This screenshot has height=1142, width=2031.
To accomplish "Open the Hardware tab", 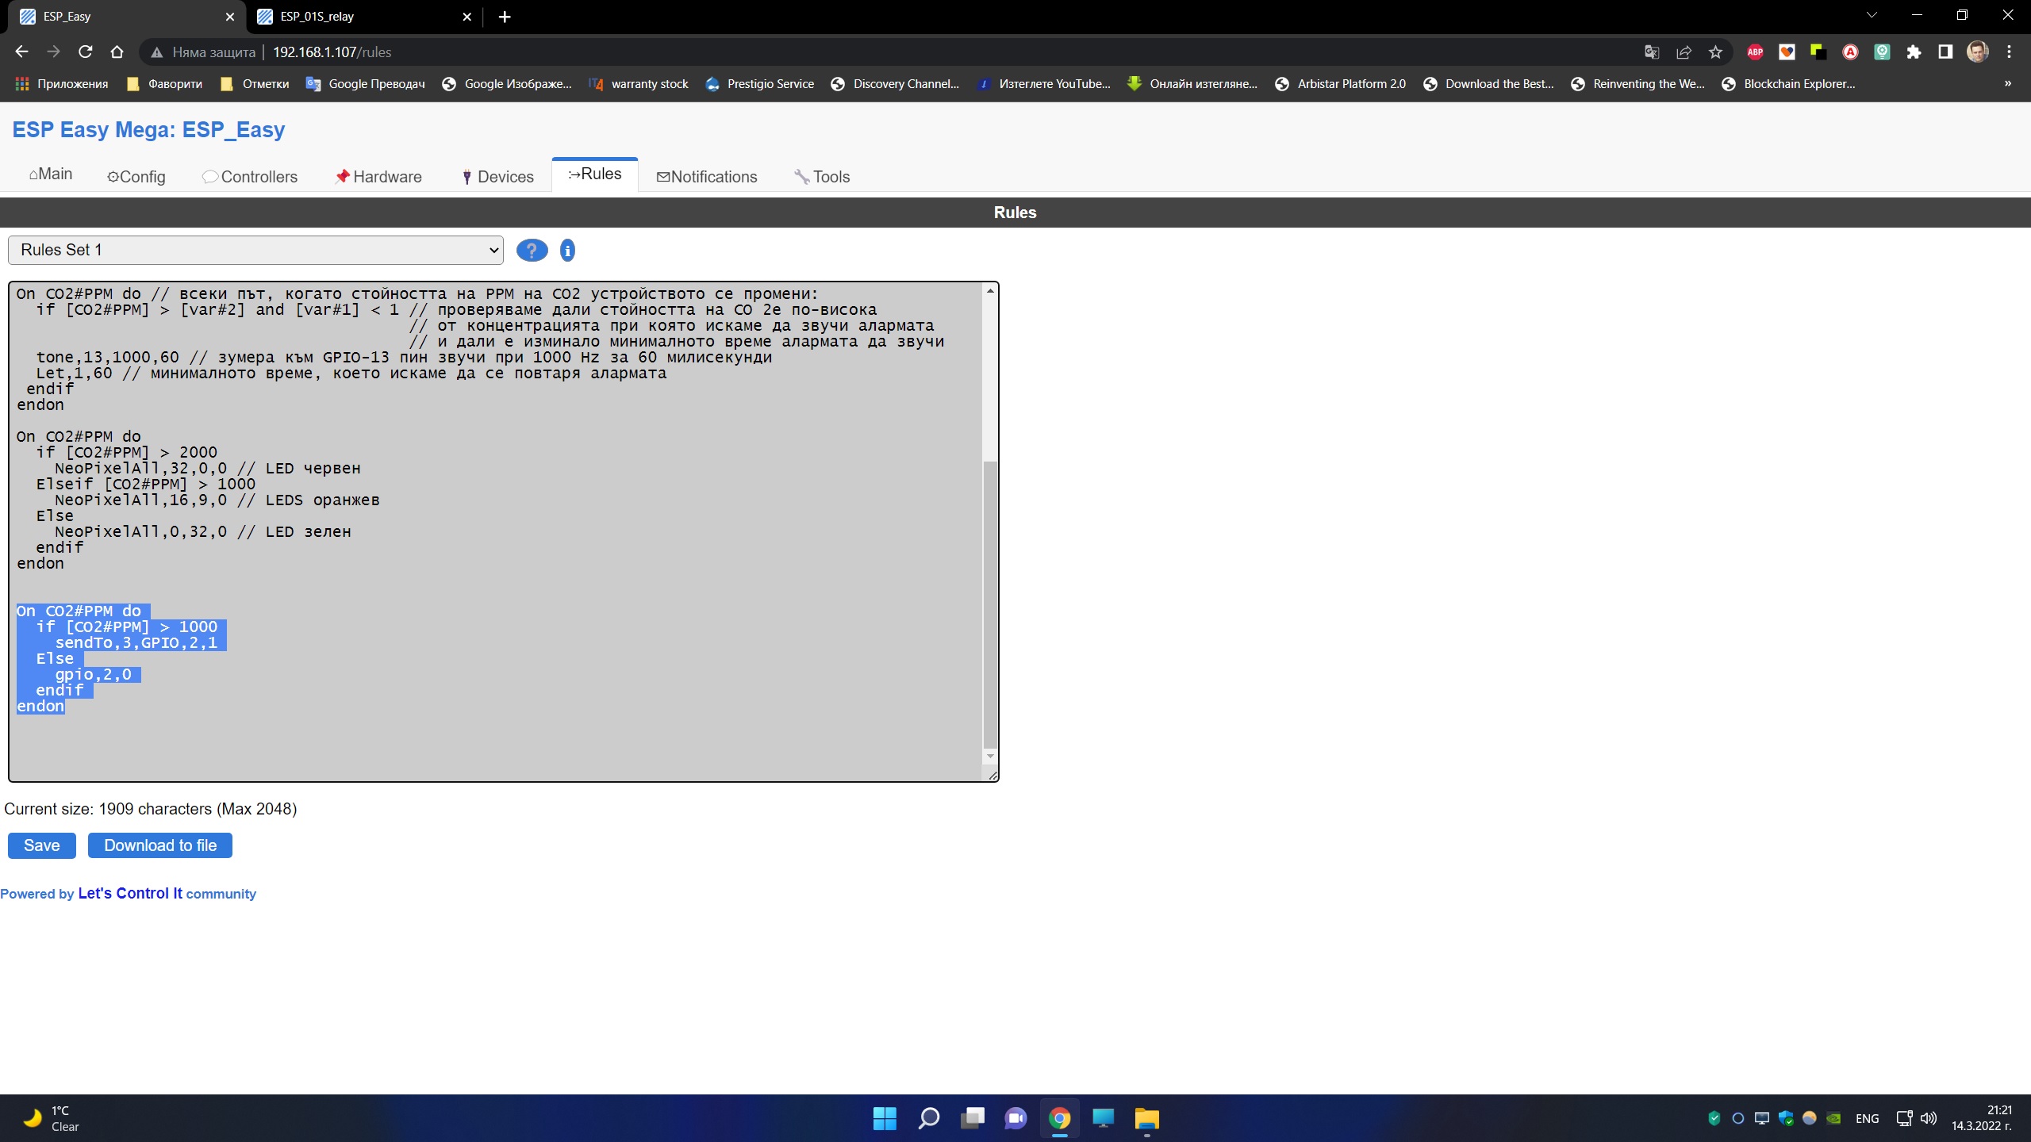I will point(378,177).
